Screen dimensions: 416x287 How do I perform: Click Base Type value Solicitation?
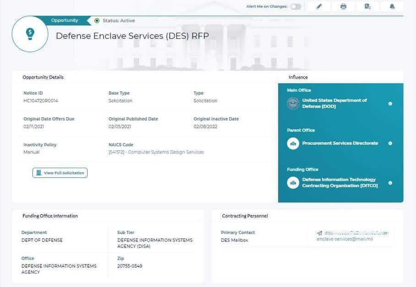(120, 101)
